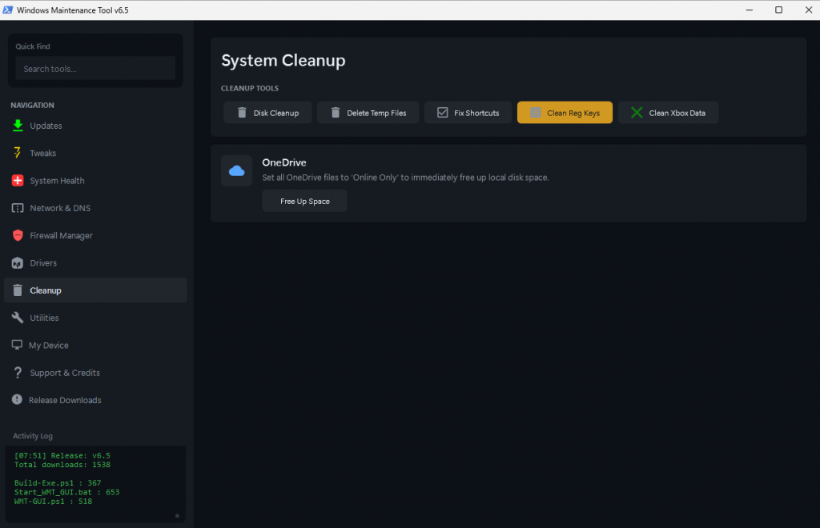
Task: Open Utilities in the sidebar
Action: coord(95,318)
